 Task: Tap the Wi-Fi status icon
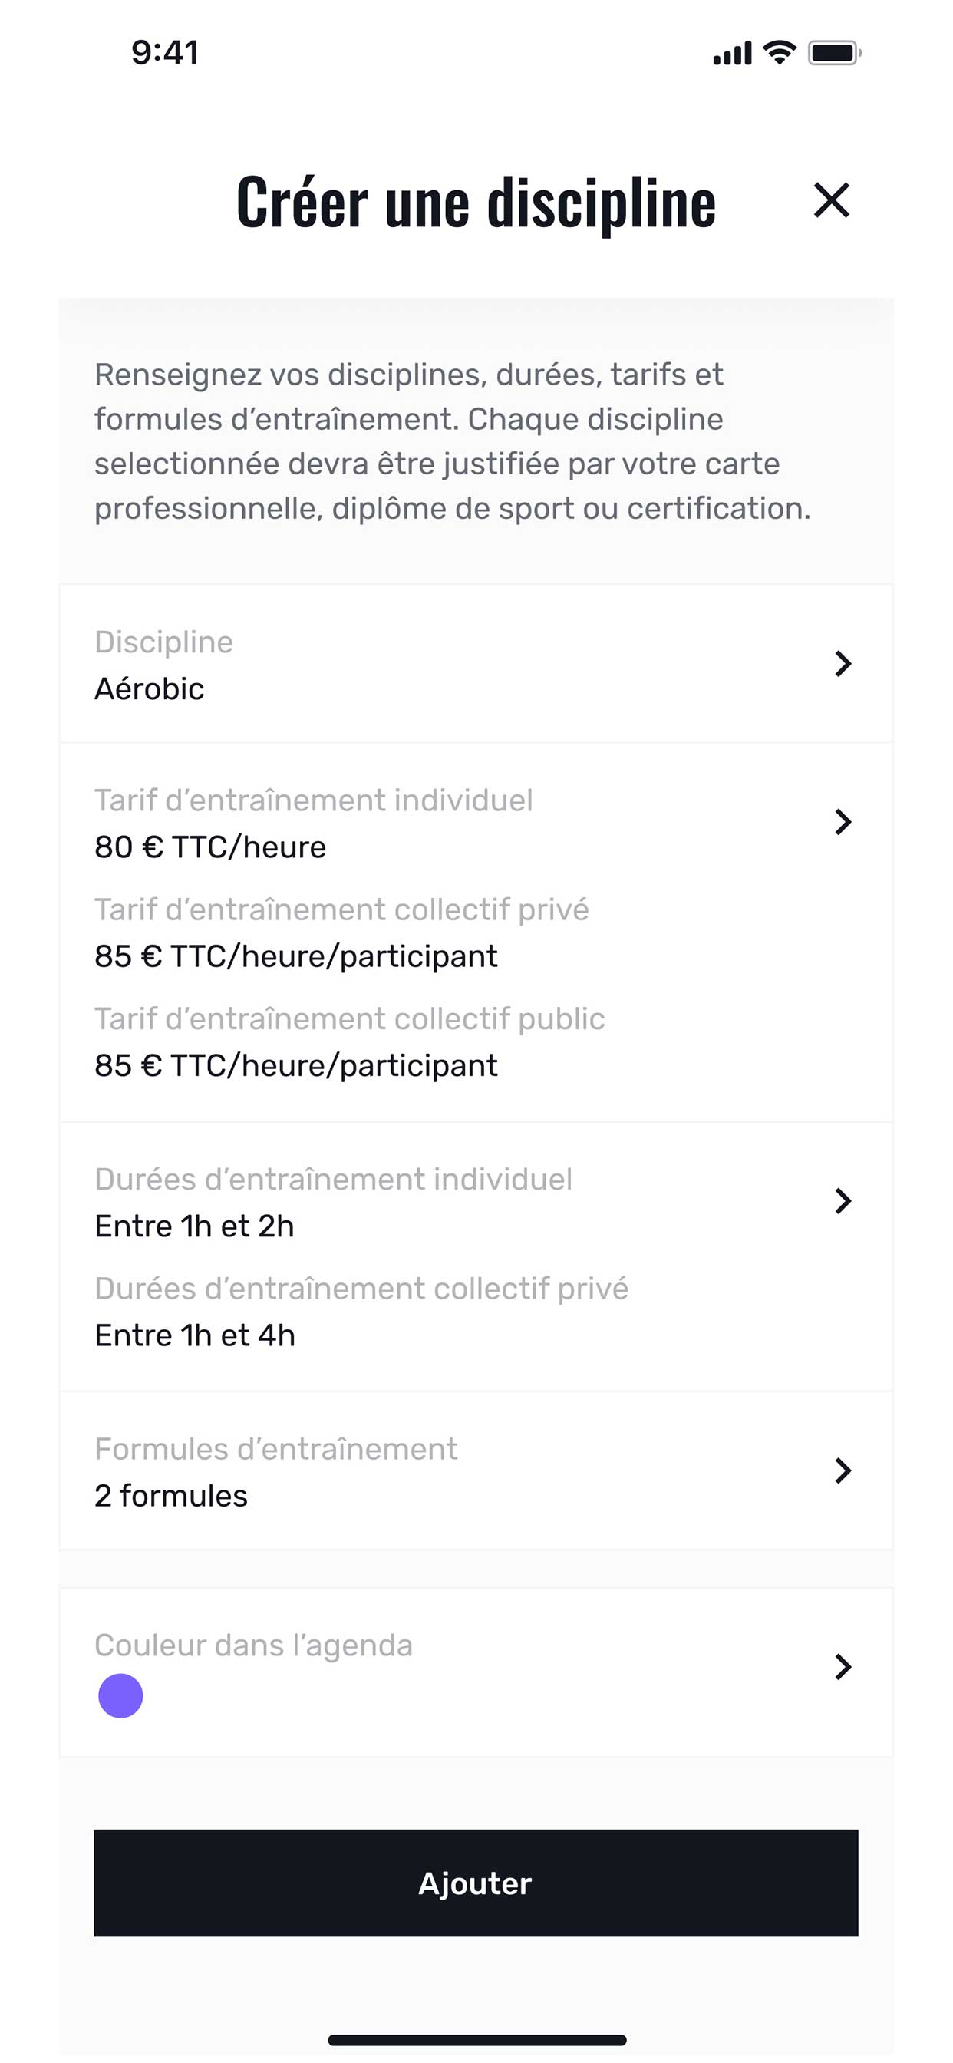pos(780,53)
